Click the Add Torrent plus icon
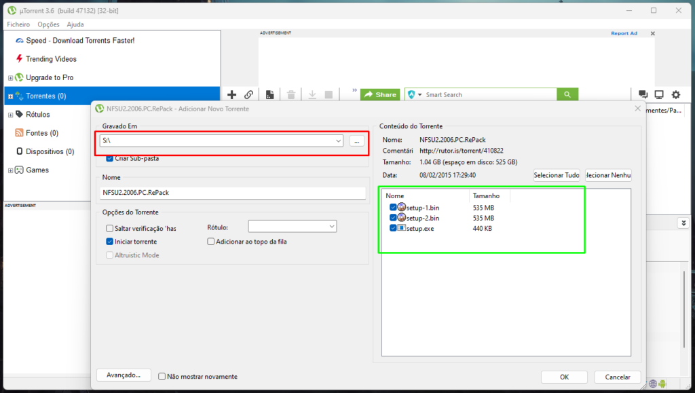Viewport: 695px width, 393px height. click(232, 94)
